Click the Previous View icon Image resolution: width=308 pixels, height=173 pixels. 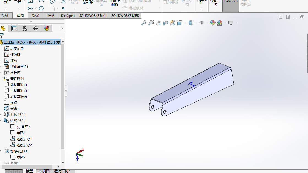pyautogui.click(x=158, y=23)
